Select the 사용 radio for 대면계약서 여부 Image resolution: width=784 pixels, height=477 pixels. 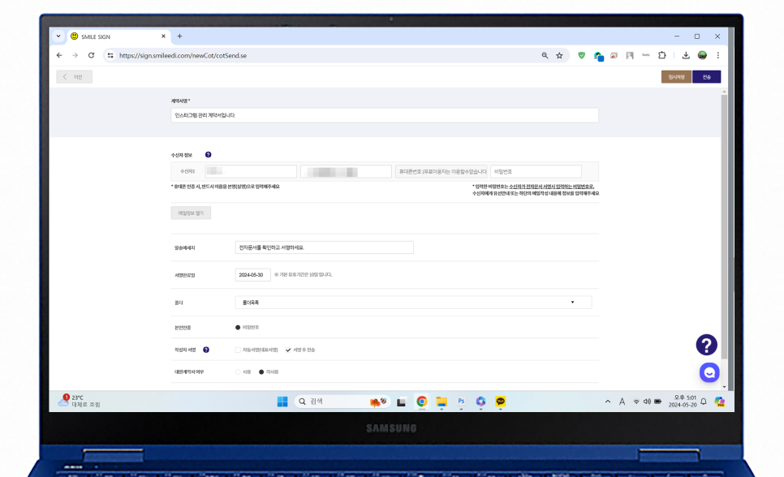[238, 372]
